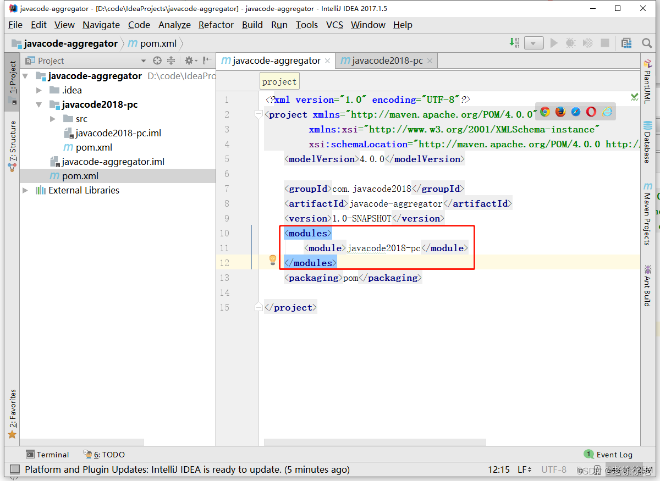
Task: Select pom.xml under javacode2018-pc
Action: pyautogui.click(x=88, y=147)
